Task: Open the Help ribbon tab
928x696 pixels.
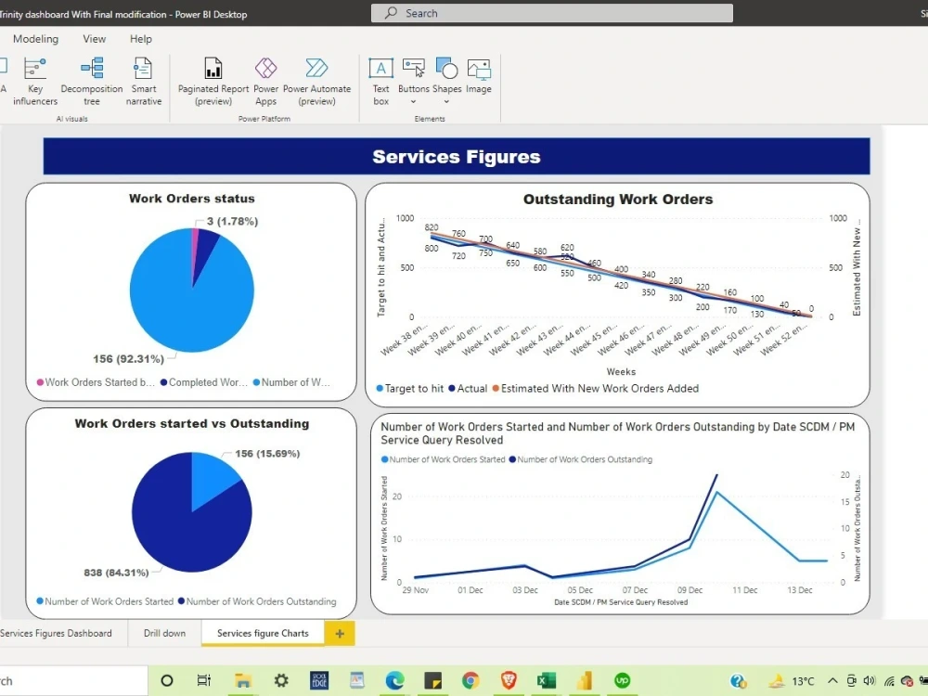Action: pyautogui.click(x=141, y=39)
